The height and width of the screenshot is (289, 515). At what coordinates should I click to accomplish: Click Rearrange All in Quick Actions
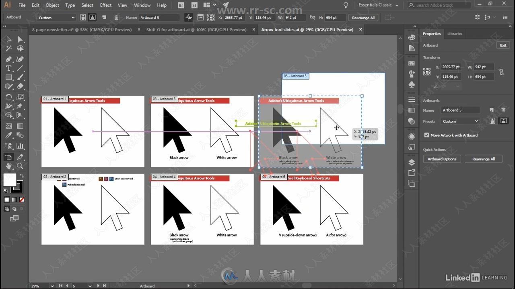coord(484,159)
